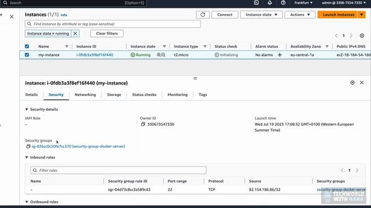Open the Status checks tab
This screenshot has width=371, height=208.
tap(144, 95)
